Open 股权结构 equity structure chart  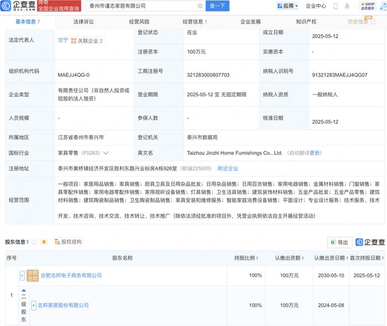tap(69, 242)
